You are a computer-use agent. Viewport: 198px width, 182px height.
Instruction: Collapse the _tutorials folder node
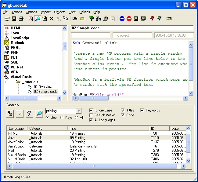7,82
